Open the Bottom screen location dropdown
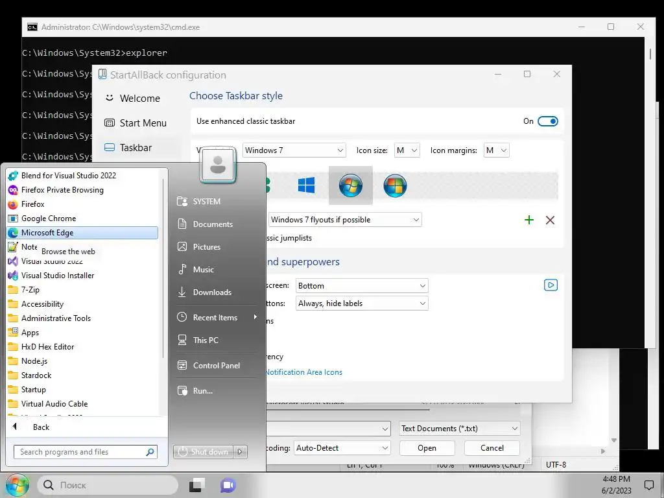Viewport: 664px width, 498px height. point(362,286)
